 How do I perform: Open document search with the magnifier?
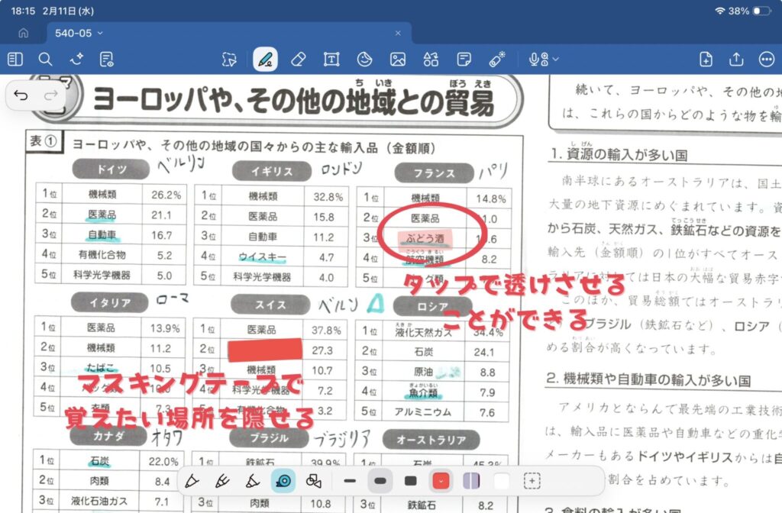(46, 60)
